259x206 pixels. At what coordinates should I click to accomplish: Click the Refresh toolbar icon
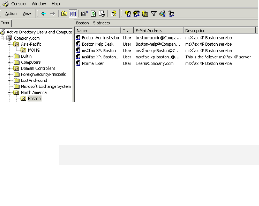point(93,13)
